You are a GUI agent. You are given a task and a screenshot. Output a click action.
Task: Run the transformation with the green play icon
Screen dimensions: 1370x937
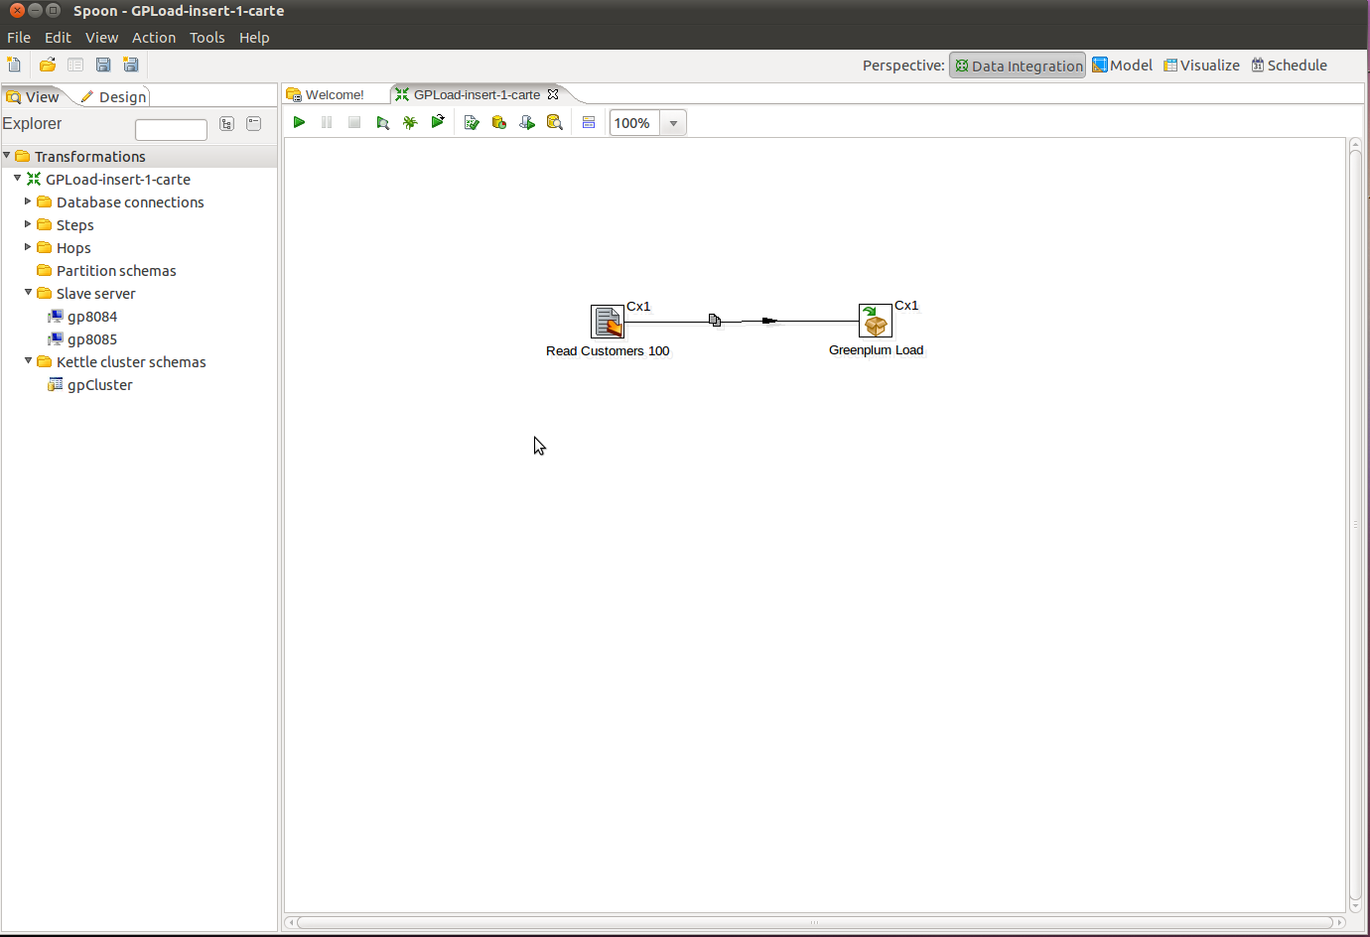(x=299, y=122)
